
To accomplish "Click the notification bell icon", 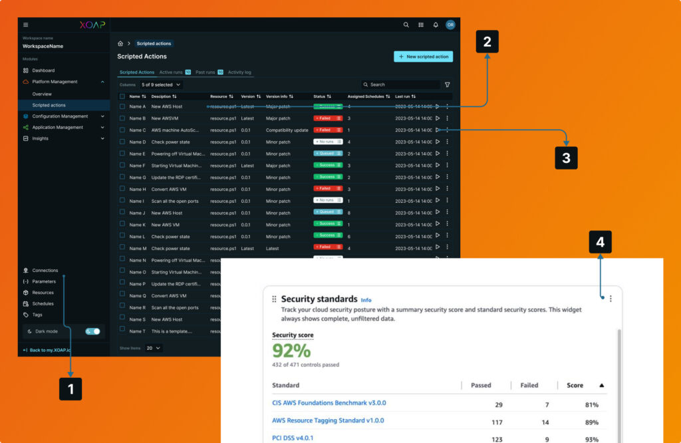I will [x=436, y=25].
